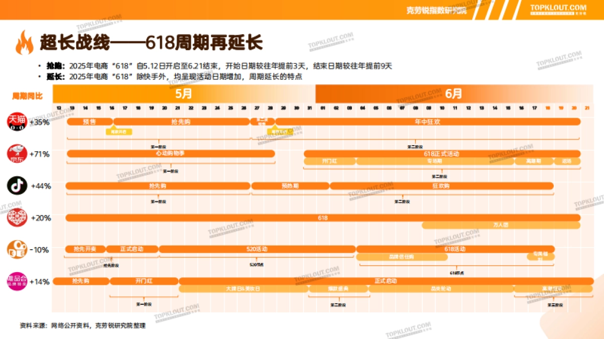Select the Douyin platform icon
The image size is (604, 339).
click(16, 186)
